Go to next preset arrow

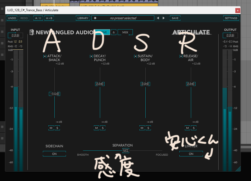(x=164, y=18)
